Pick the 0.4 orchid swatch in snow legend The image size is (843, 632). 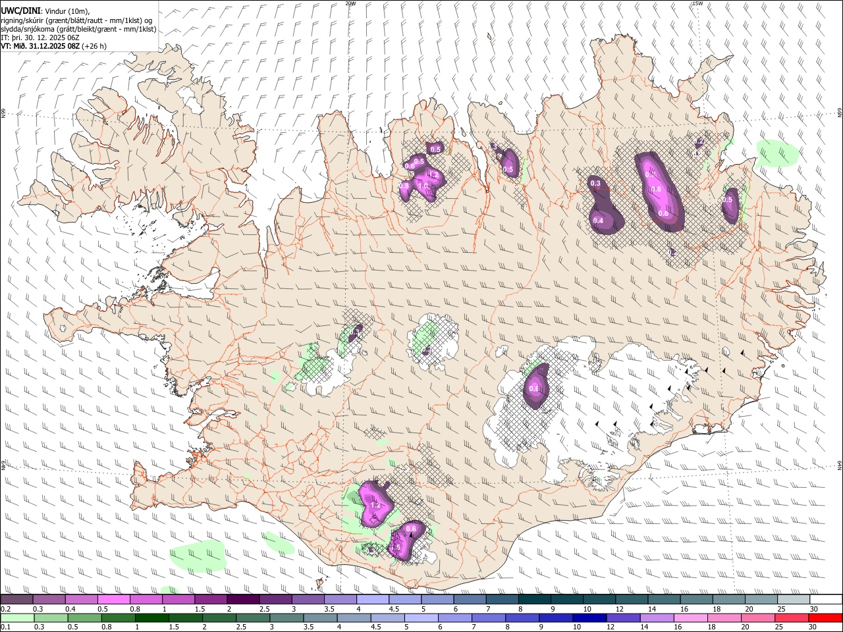tap(81, 600)
